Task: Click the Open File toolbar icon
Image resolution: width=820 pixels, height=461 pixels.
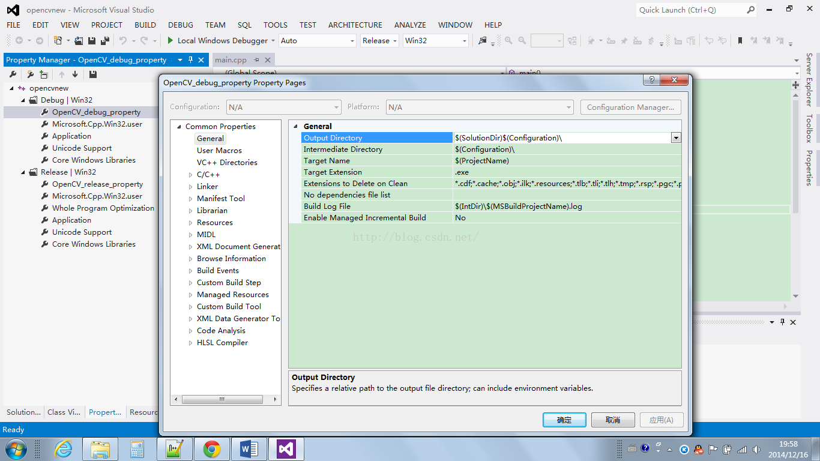Action: coord(79,41)
